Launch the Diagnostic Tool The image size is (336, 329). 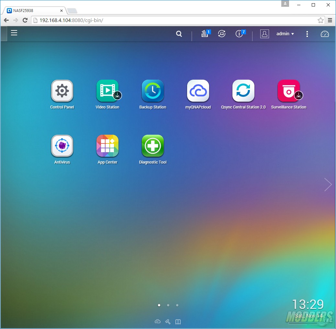(x=152, y=146)
